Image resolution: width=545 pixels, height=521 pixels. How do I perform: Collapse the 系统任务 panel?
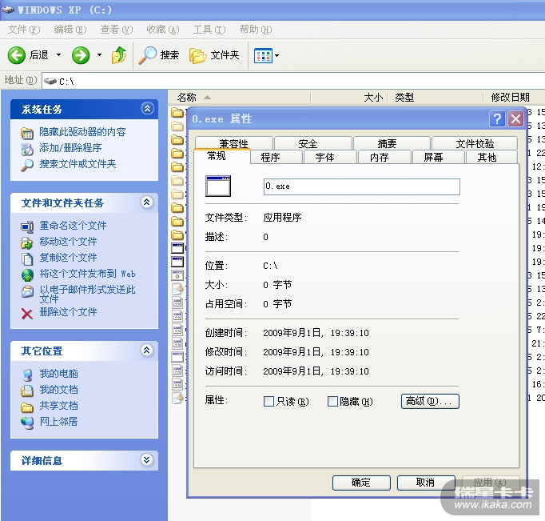point(147,109)
